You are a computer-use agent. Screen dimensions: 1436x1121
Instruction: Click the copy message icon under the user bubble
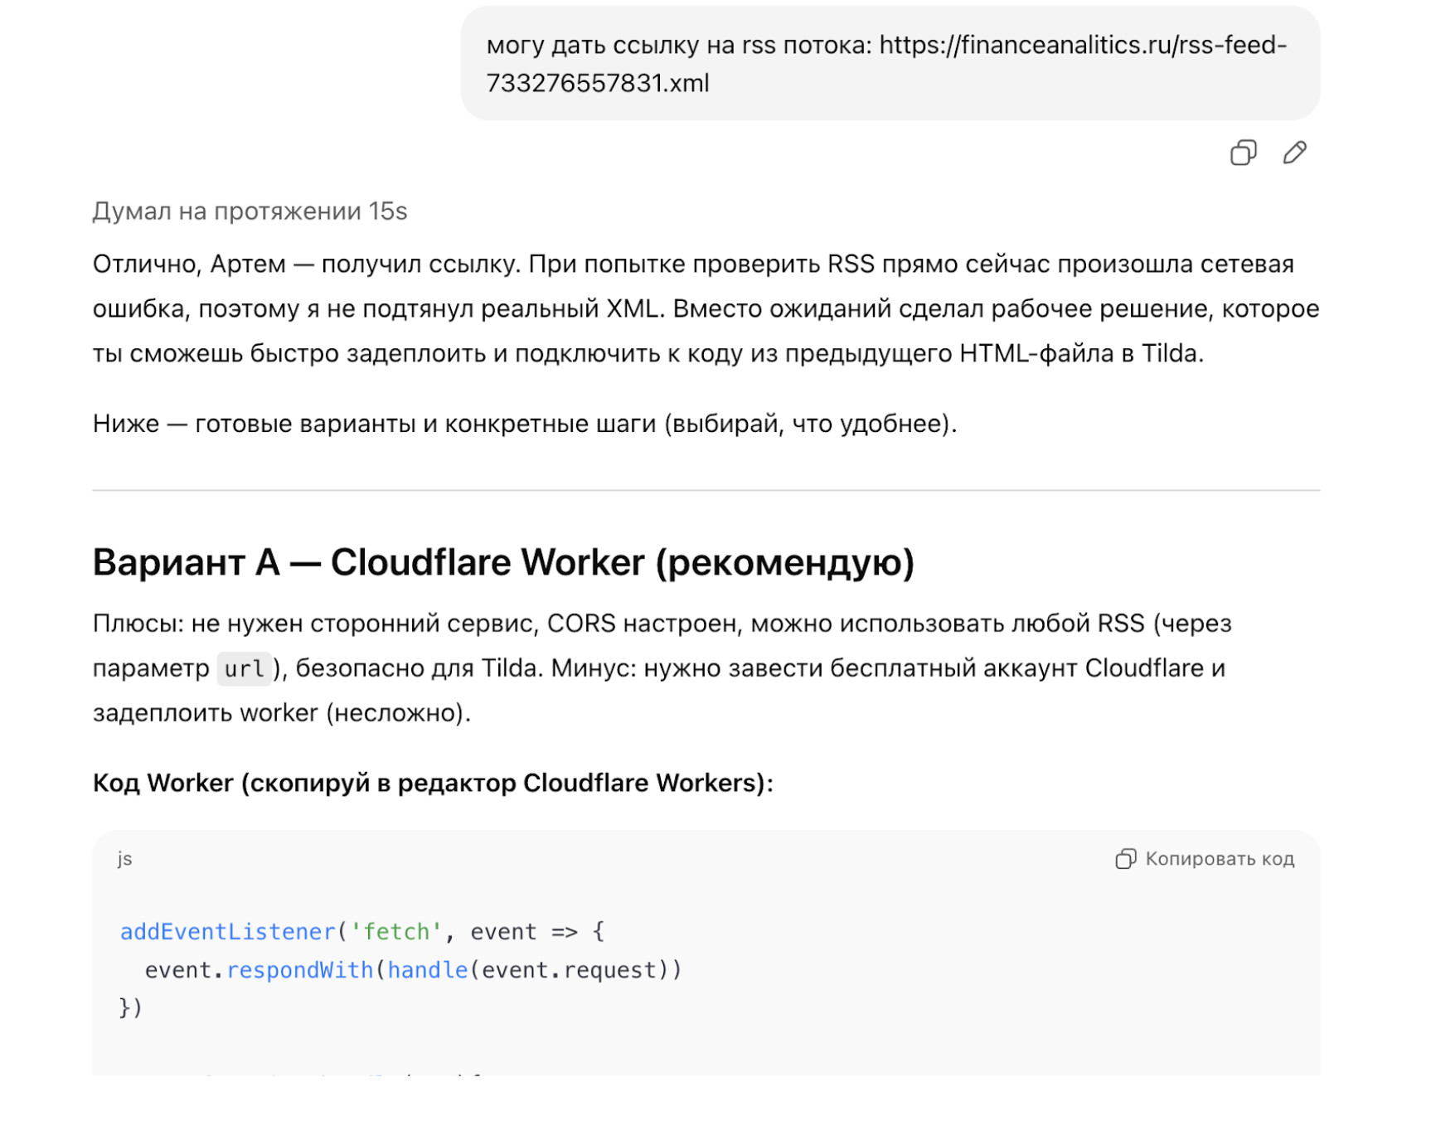[x=1242, y=153]
